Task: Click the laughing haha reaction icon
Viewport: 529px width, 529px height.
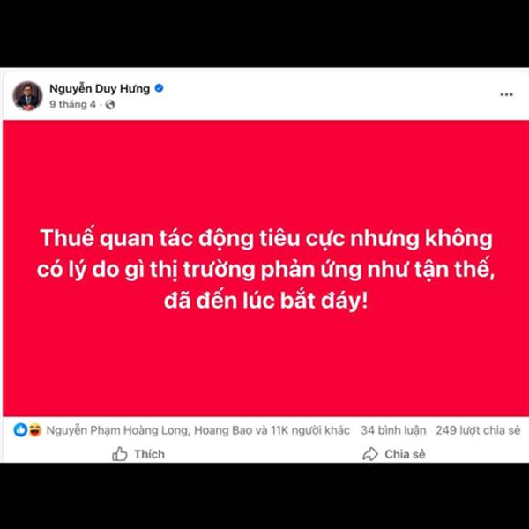Action: click(34, 430)
